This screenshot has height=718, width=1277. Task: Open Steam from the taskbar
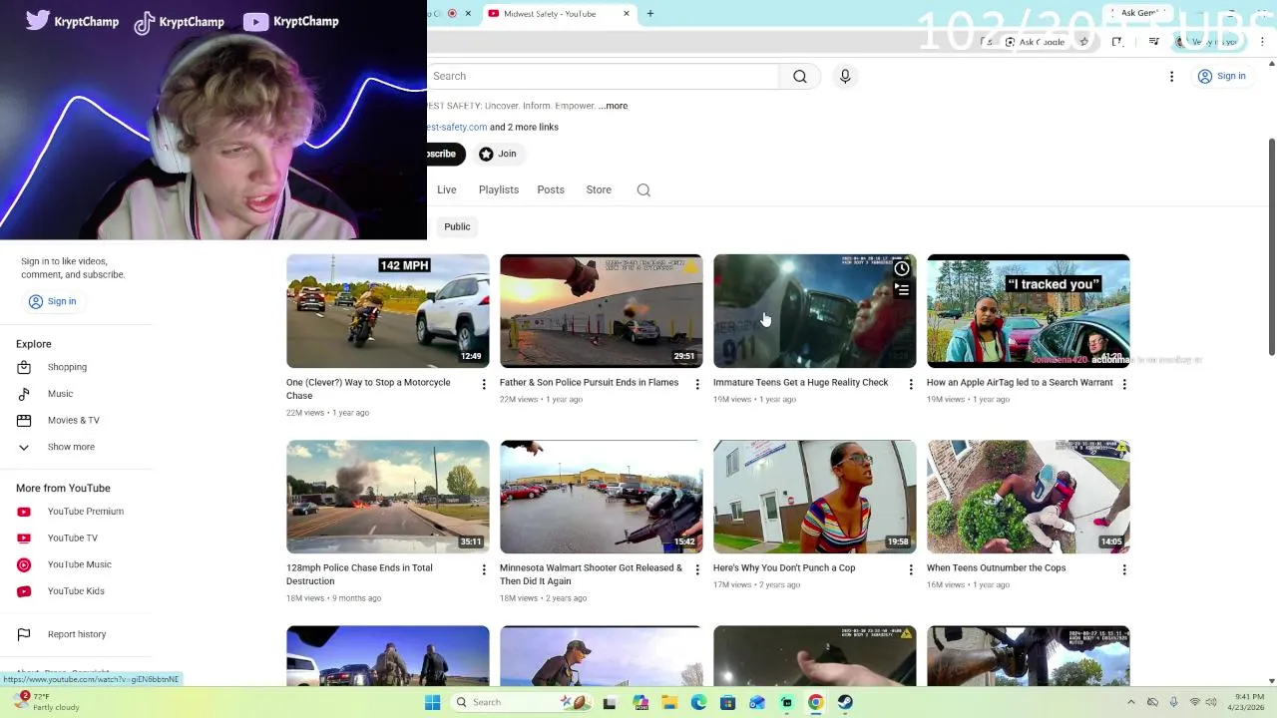[x=845, y=702]
